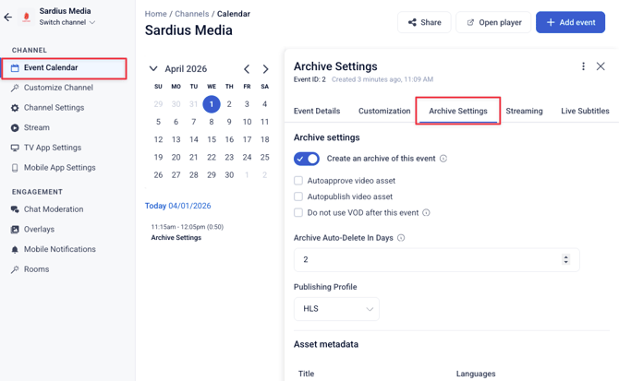The image size is (619, 381).
Task: Open Chat Moderation page
Action: point(53,209)
